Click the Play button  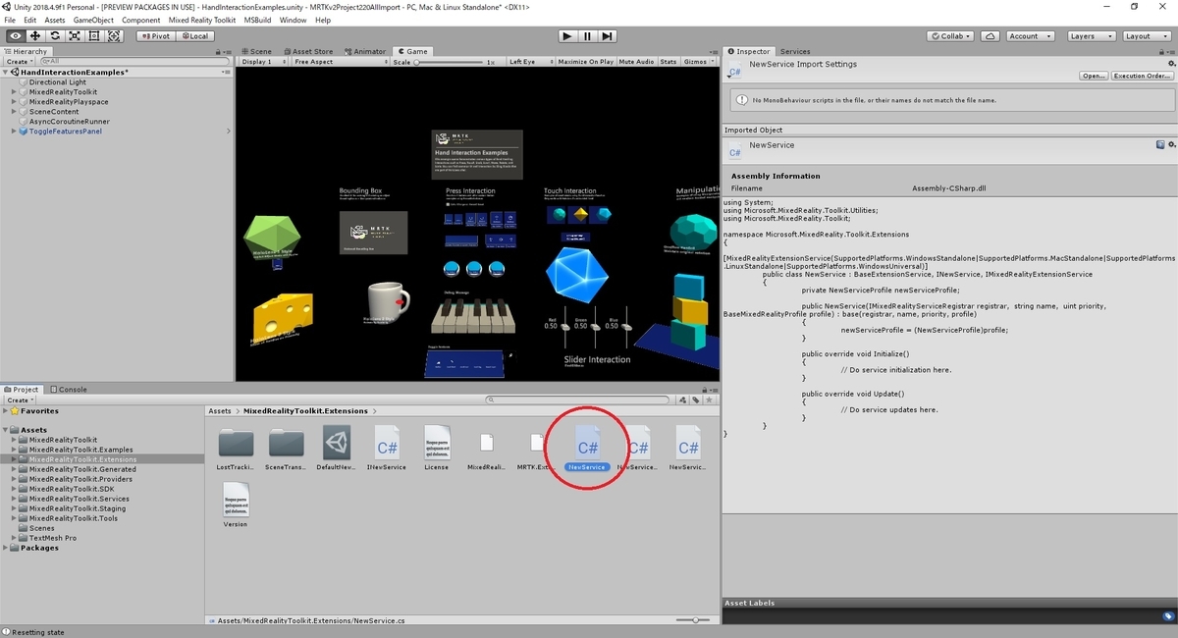(566, 36)
